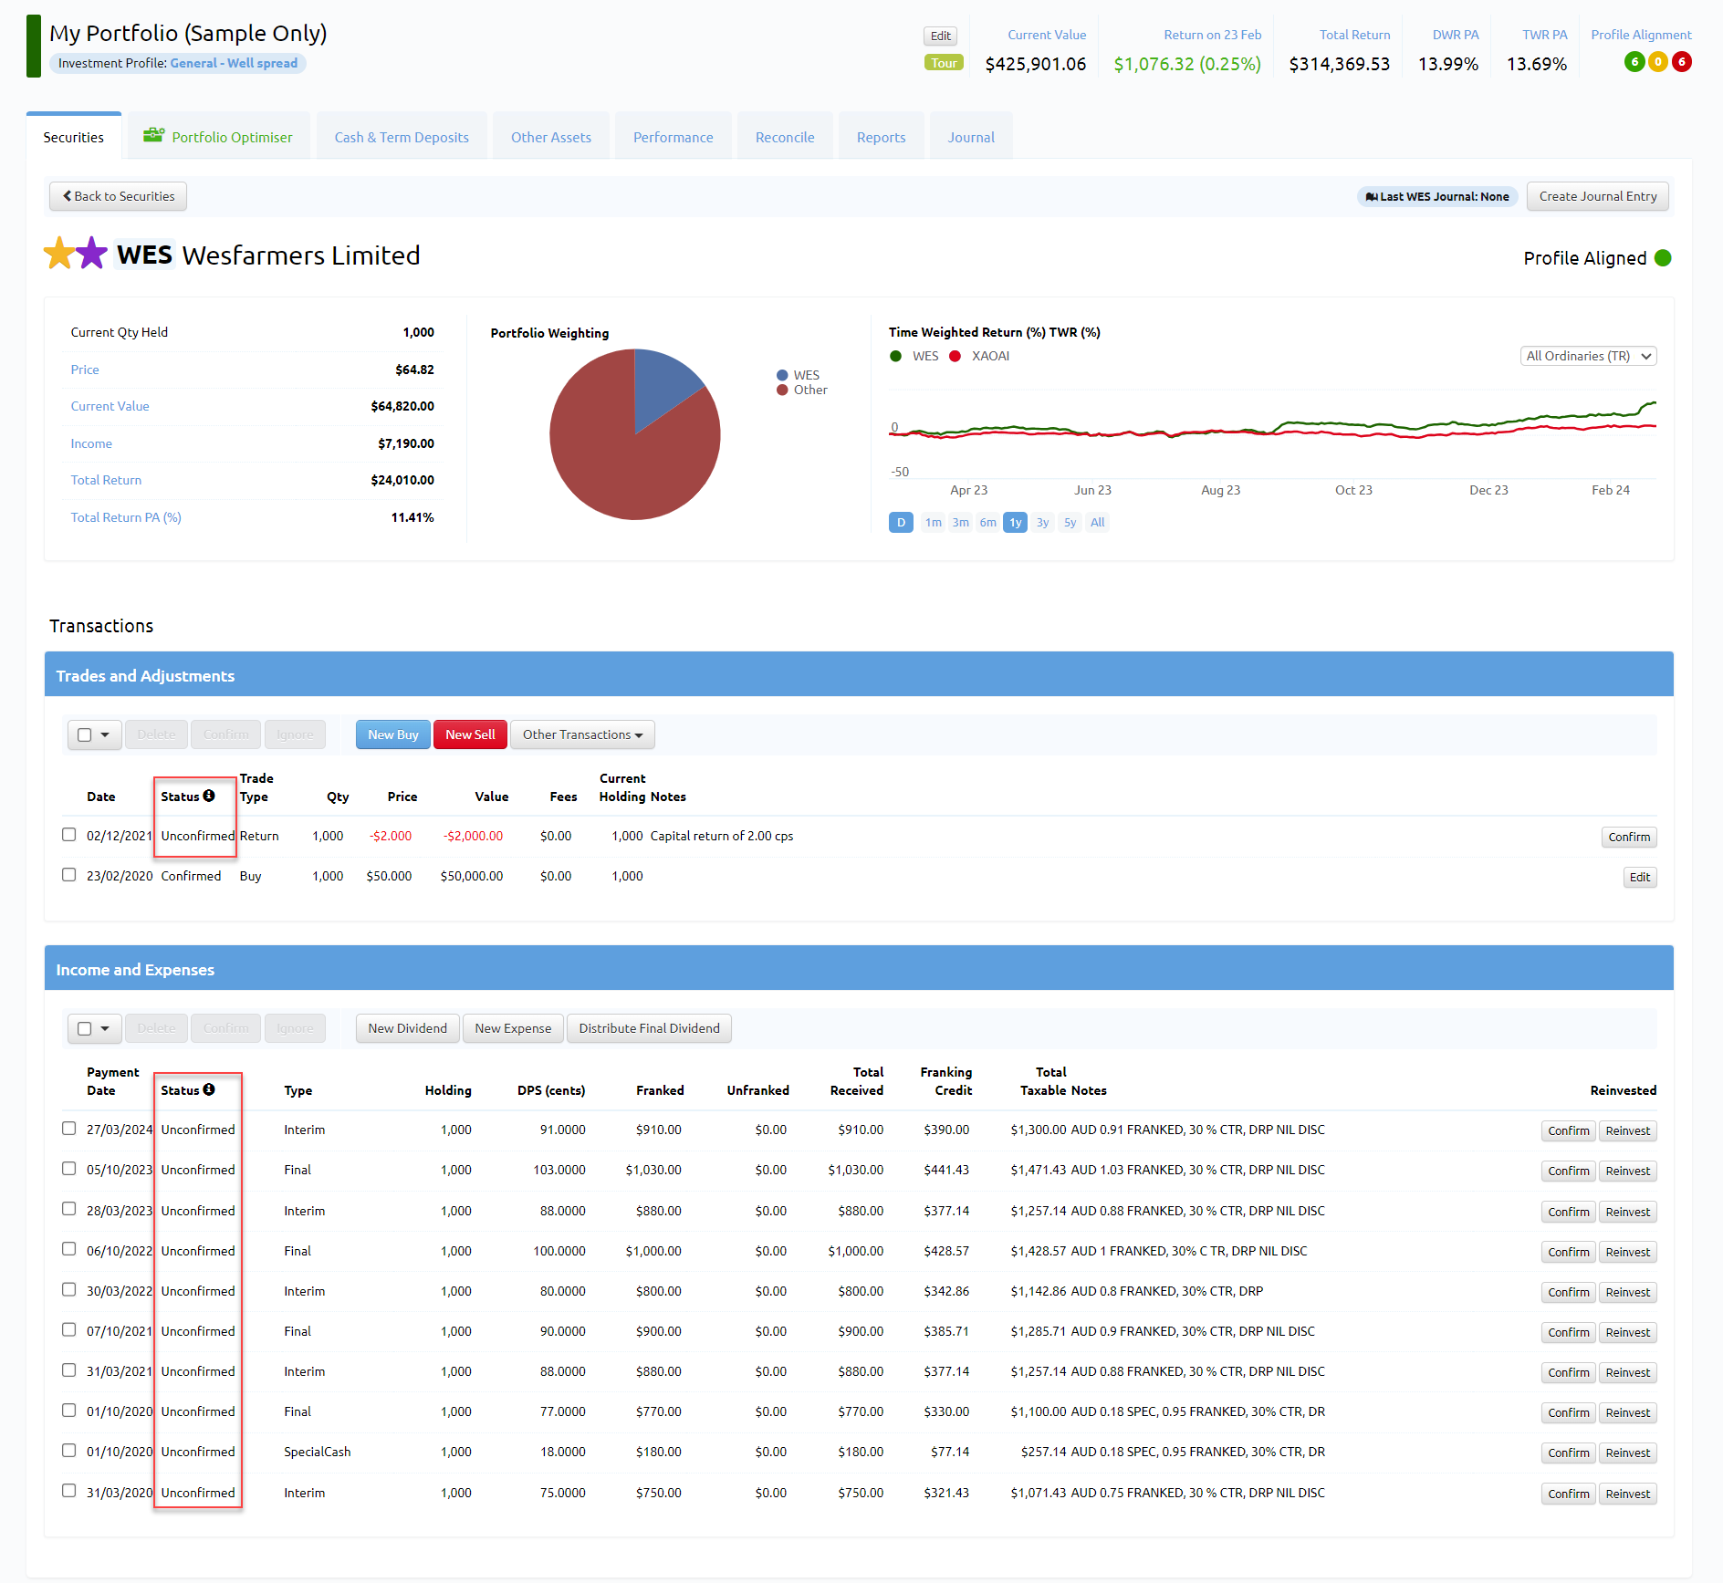Open the select-all dropdown in Income and Expenses
Image resolution: width=1723 pixels, height=1583 pixels.
coord(105,1028)
